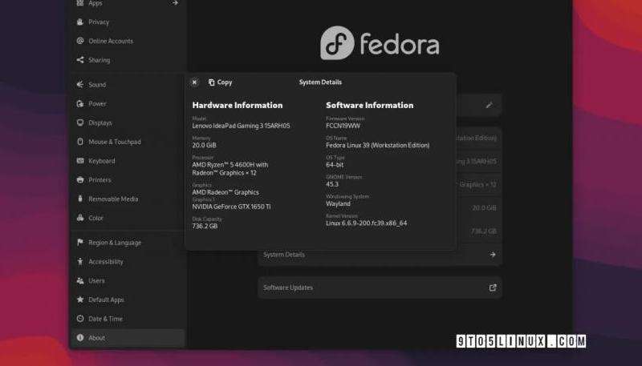
Task: Click the Online Accounts icon
Action: click(80, 41)
